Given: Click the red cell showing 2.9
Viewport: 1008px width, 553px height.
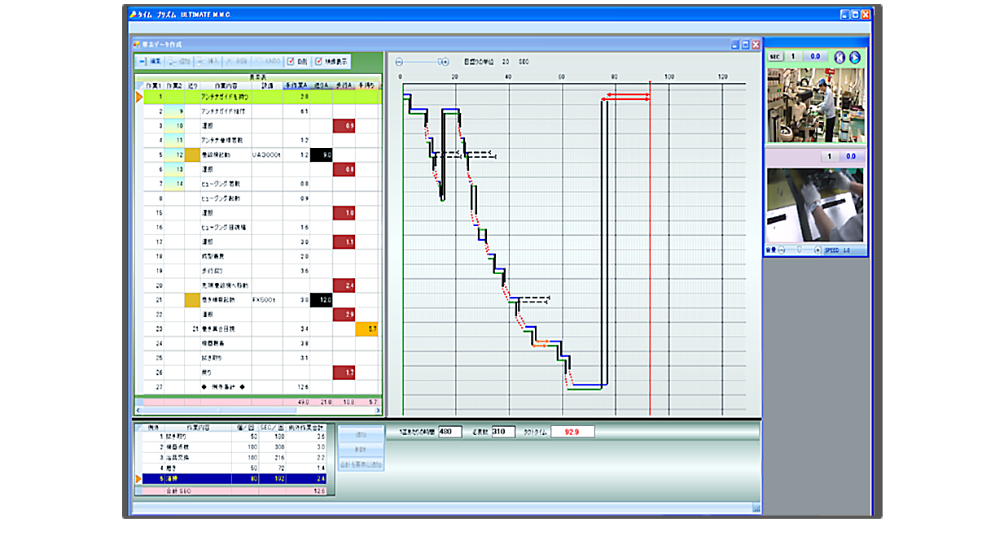Looking at the screenshot, I should click(344, 315).
